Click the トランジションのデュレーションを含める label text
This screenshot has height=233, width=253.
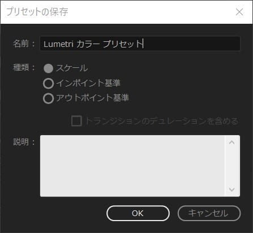pyautogui.click(x=162, y=121)
